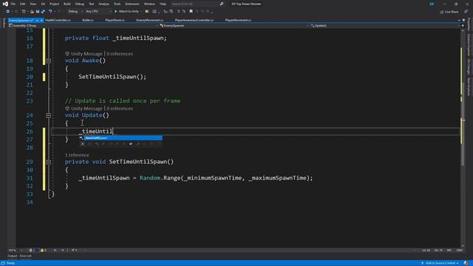Click the Undo arrow icon
Image resolution: width=473 pixels, height=266 pixels.
tap(50, 12)
